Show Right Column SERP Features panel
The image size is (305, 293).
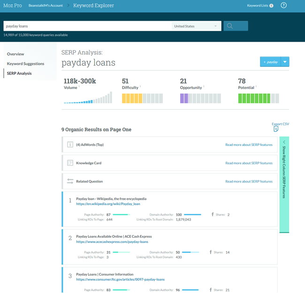tap(284, 184)
